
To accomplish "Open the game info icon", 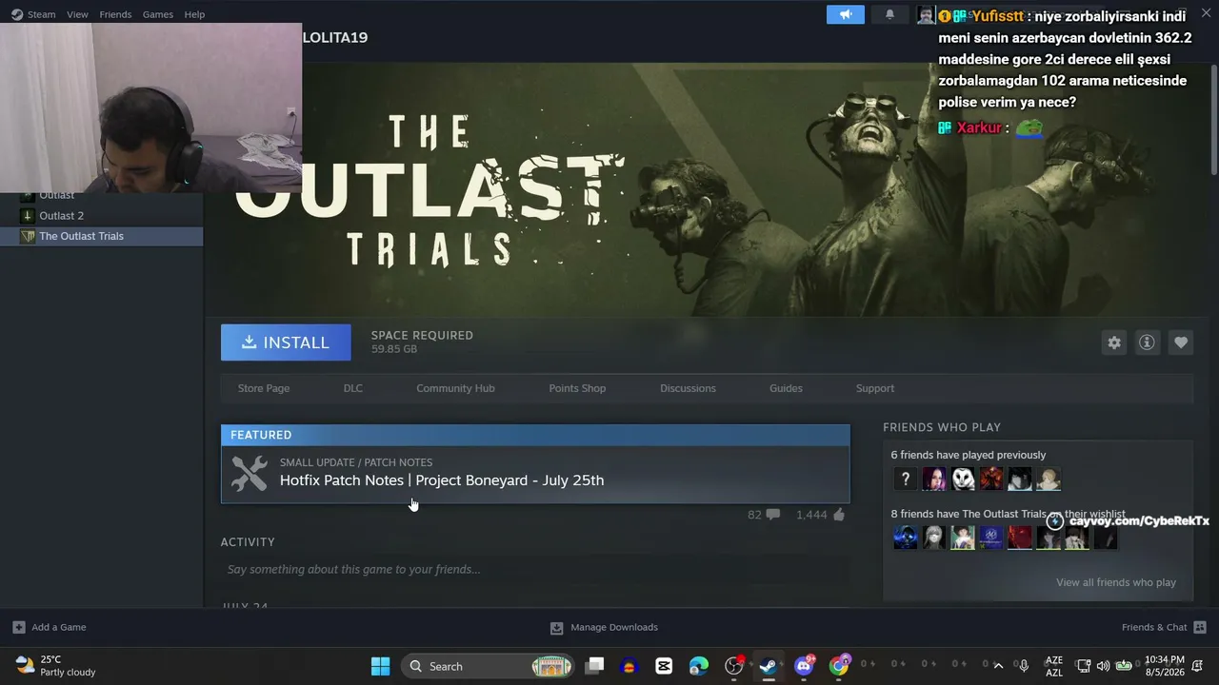I will [1147, 342].
